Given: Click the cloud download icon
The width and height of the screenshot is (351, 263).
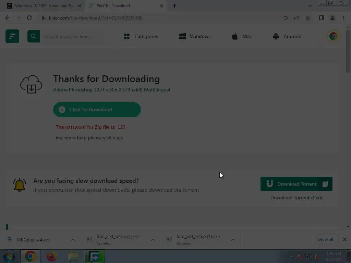Looking at the screenshot, I should (31, 84).
